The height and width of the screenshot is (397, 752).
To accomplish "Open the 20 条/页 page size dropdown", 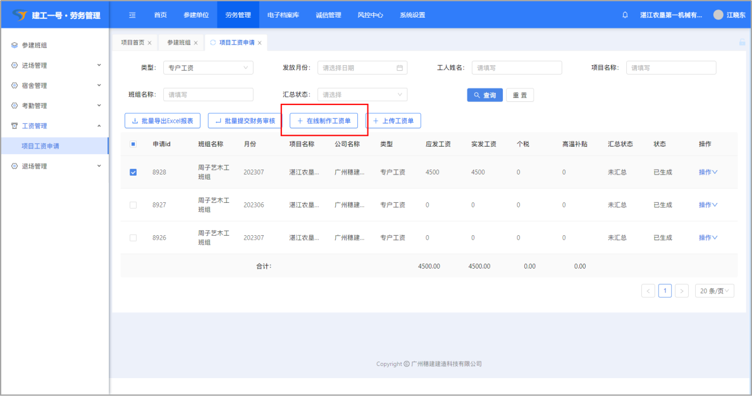I will 715,291.
